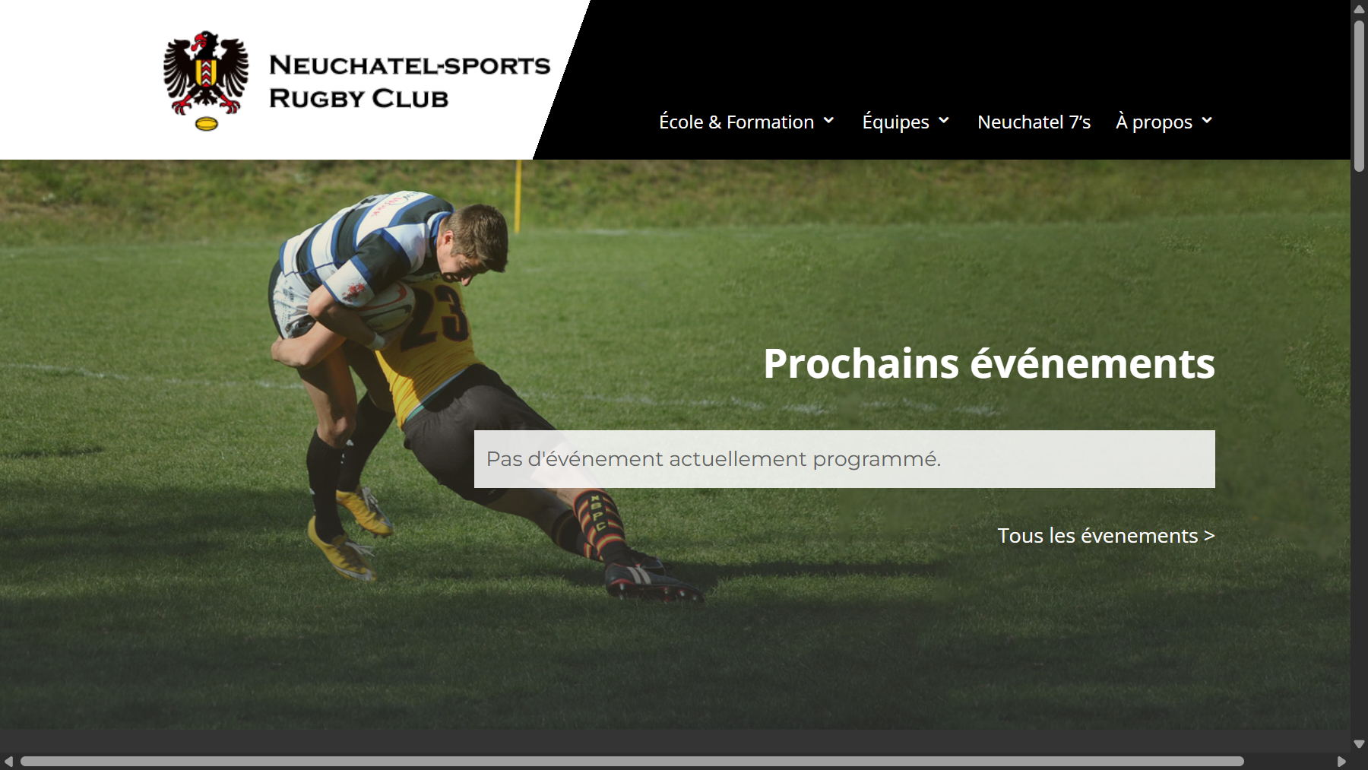
Task: Click the vertical scrollbar down arrow
Action: coord(1359,743)
